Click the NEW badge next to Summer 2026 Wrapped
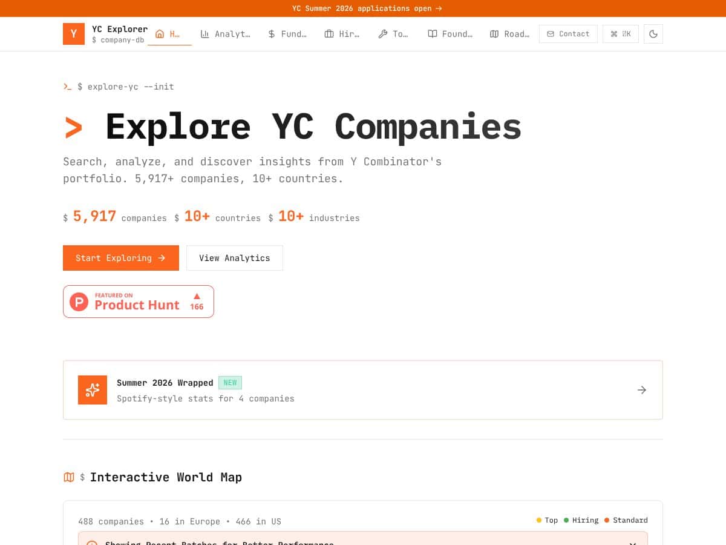Image resolution: width=726 pixels, height=545 pixels. [x=230, y=383]
